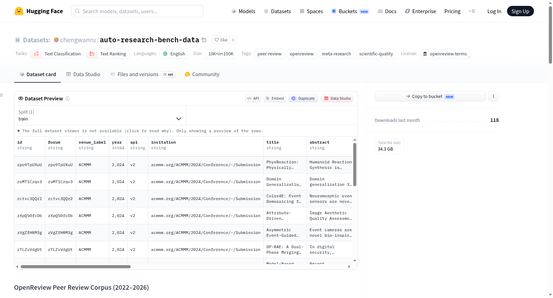This screenshot has width=553, height=298.
Task: Click the search models input field
Action: (x=138, y=11)
